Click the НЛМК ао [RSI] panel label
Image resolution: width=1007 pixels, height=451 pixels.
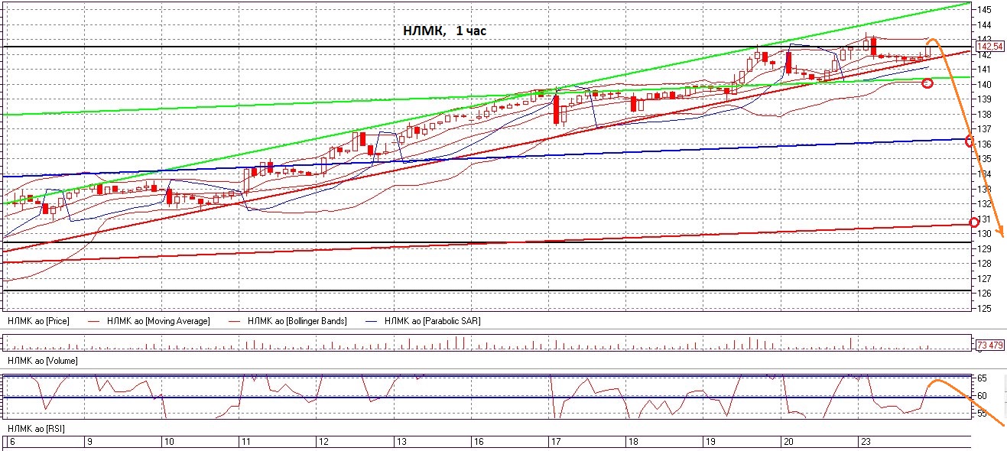click(35, 429)
